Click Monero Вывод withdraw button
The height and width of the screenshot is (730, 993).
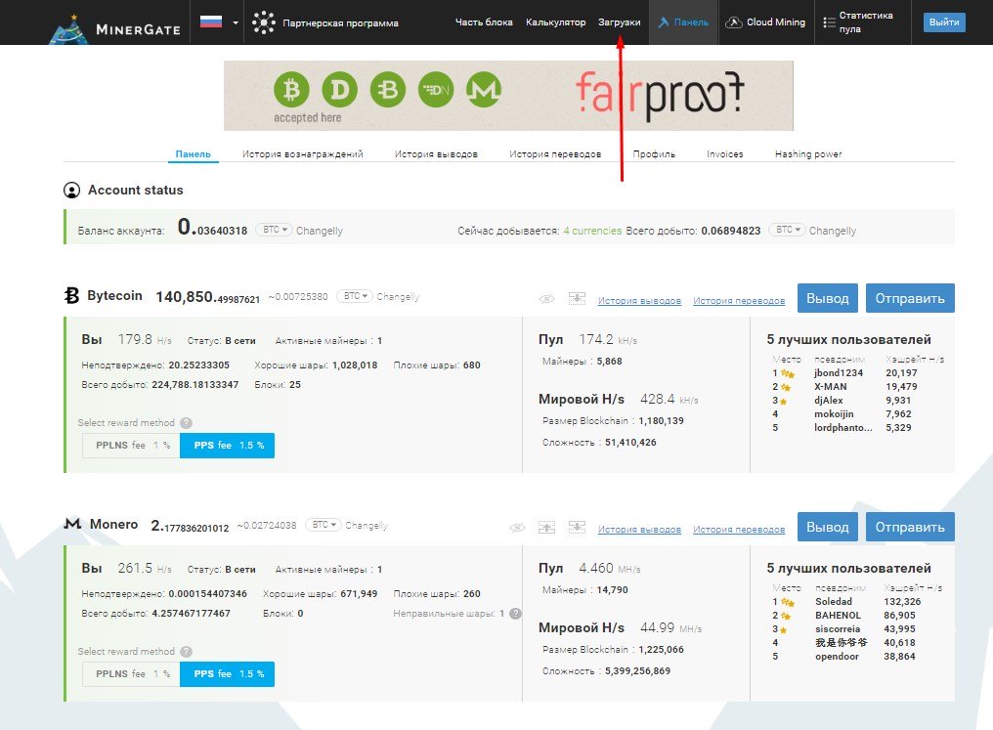click(x=828, y=527)
